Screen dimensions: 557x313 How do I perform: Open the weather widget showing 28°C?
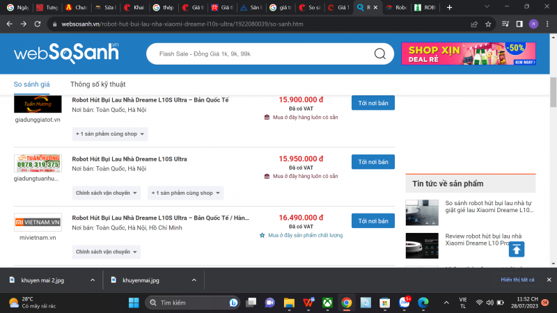coord(32,303)
